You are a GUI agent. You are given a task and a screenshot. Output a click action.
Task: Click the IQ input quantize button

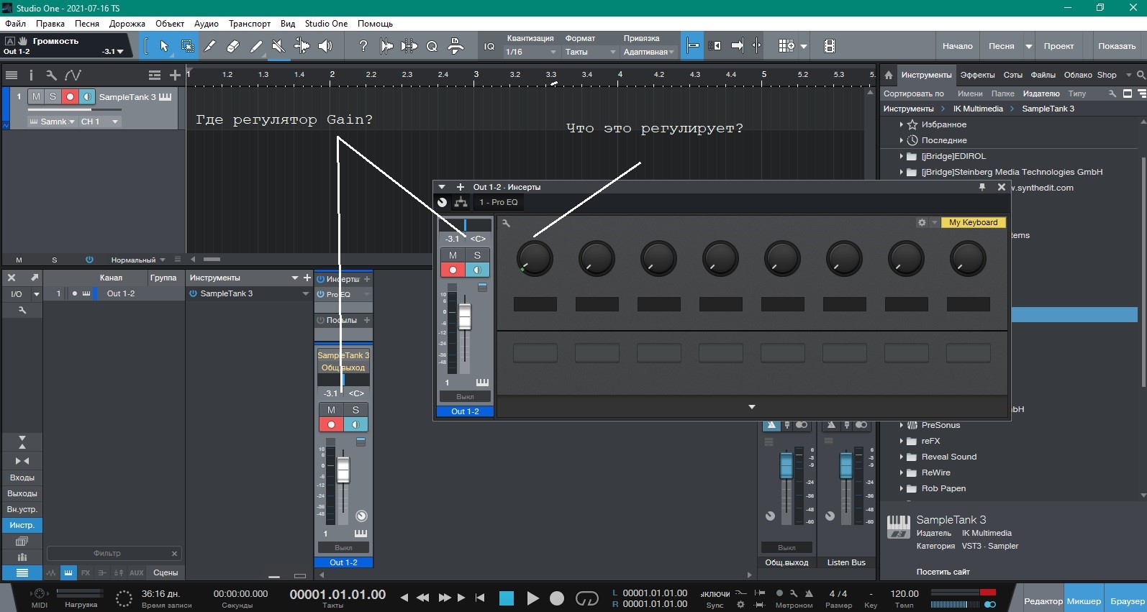[489, 46]
